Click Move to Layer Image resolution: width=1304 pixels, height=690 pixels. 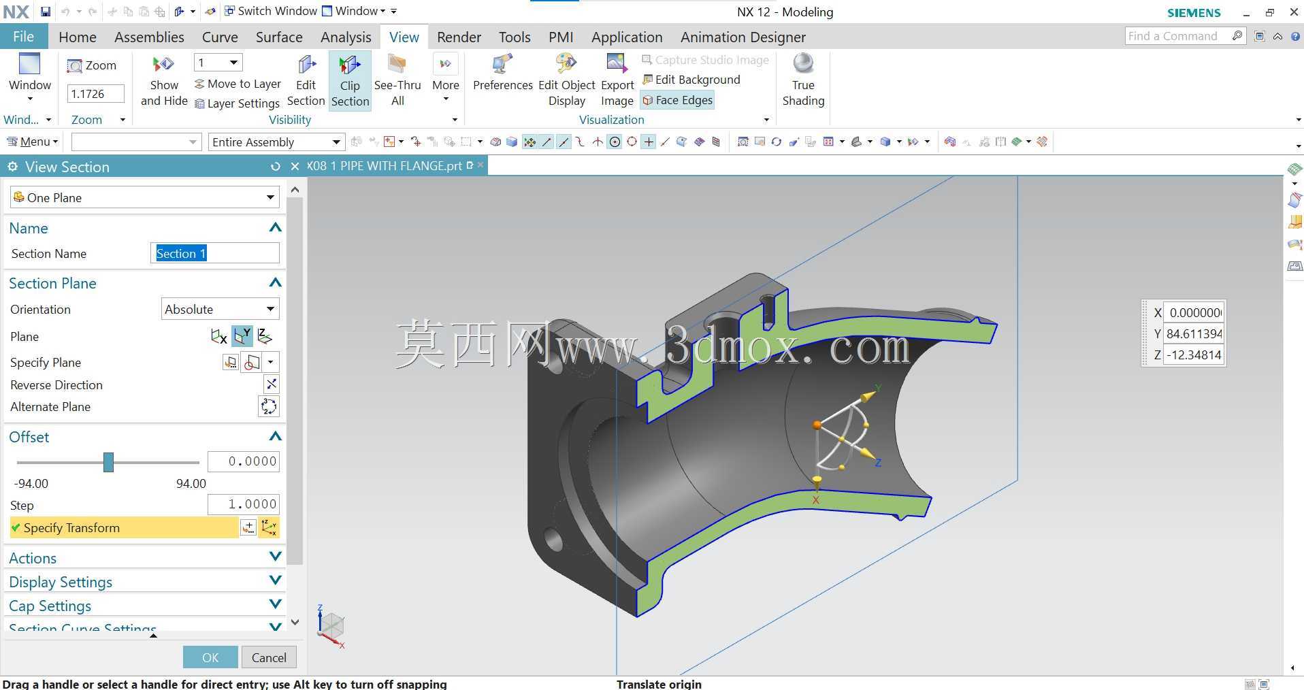[238, 84]
